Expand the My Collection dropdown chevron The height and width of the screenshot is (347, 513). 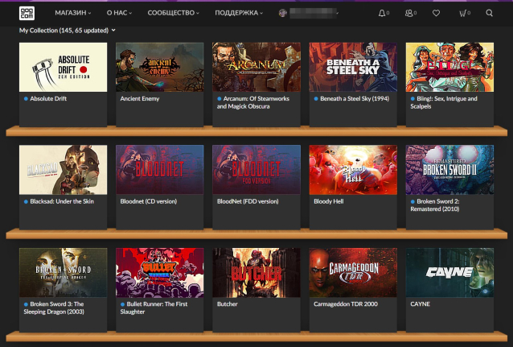point(113,30)
